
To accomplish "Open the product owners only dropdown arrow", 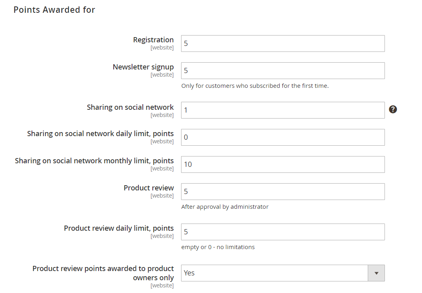I will pyautogui.click(x=376, y=273).
